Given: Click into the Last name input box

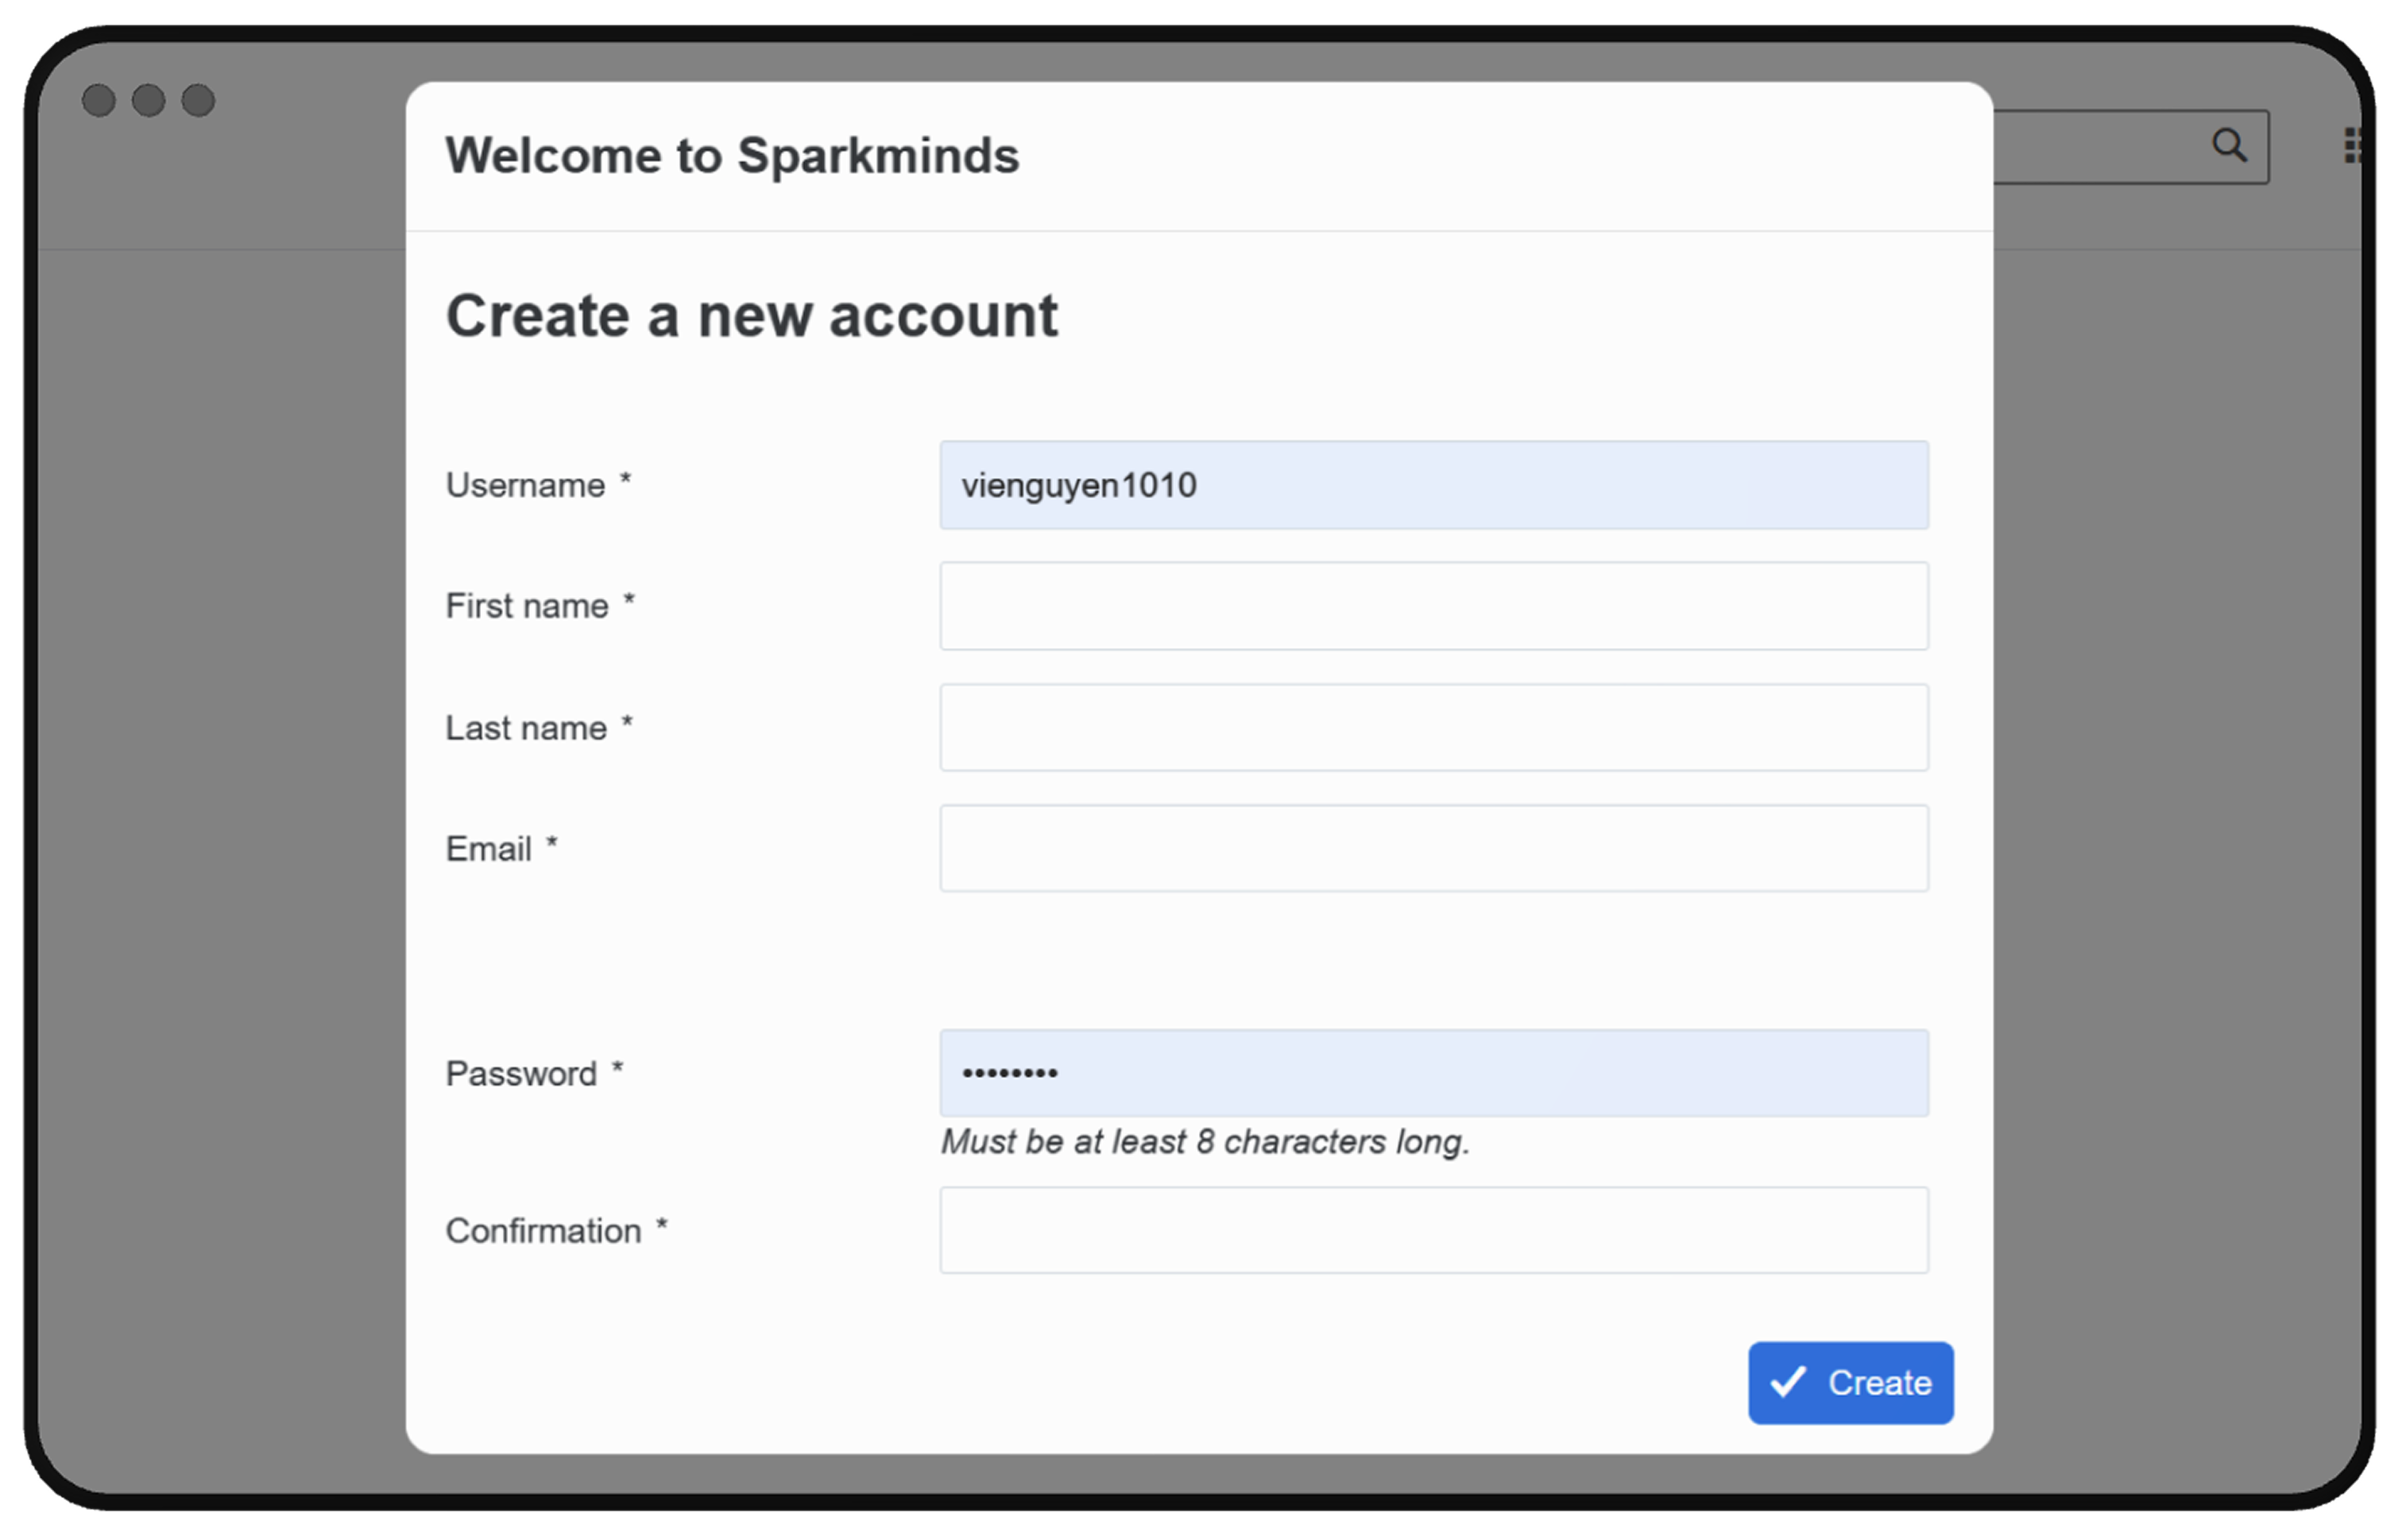Looking at the screenshot, I should tap(1433, 727).
